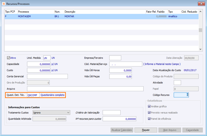Click the Quest. Det. Téc. code field

tap(33, 95)
